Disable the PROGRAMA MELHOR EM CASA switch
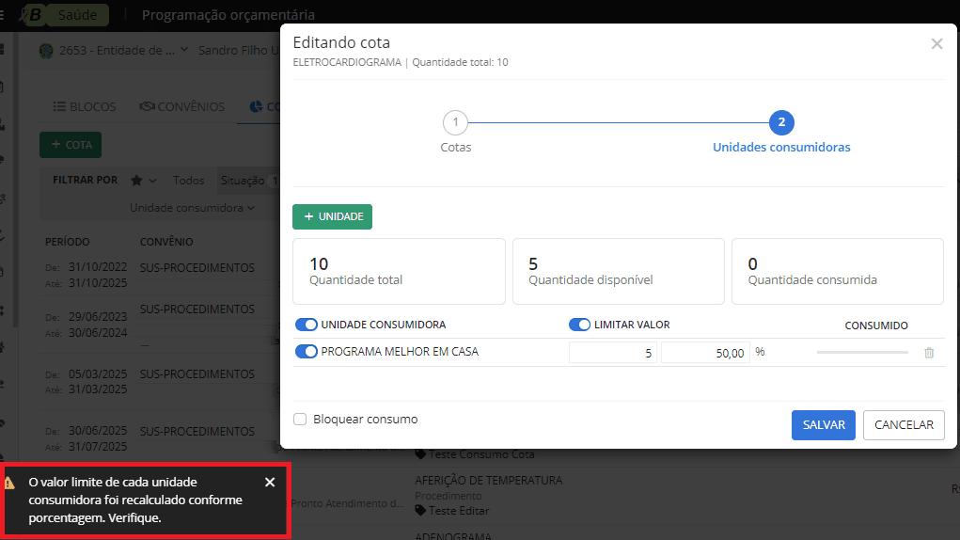The image size is (960, 540). tap(307, 352)
